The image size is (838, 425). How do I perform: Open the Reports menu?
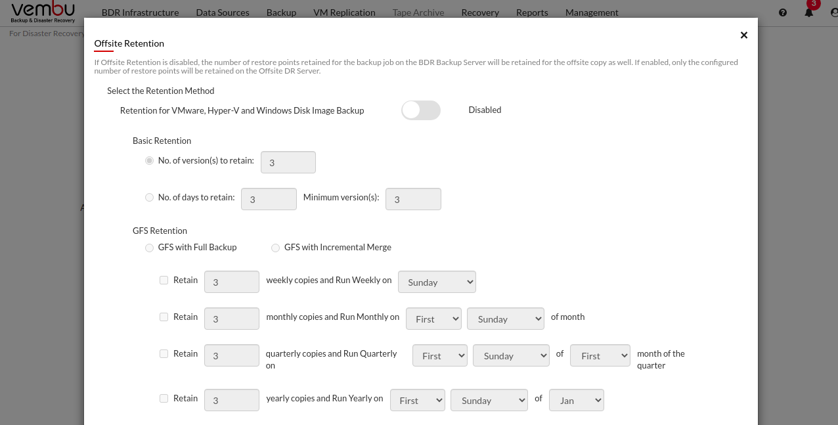[532, 12]
